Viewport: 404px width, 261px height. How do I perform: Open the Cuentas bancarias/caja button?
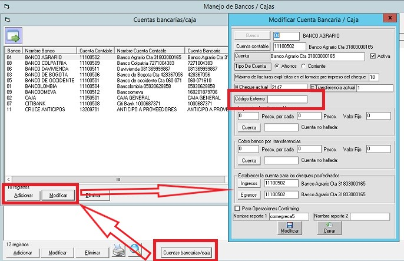click(x=186, y=253)
